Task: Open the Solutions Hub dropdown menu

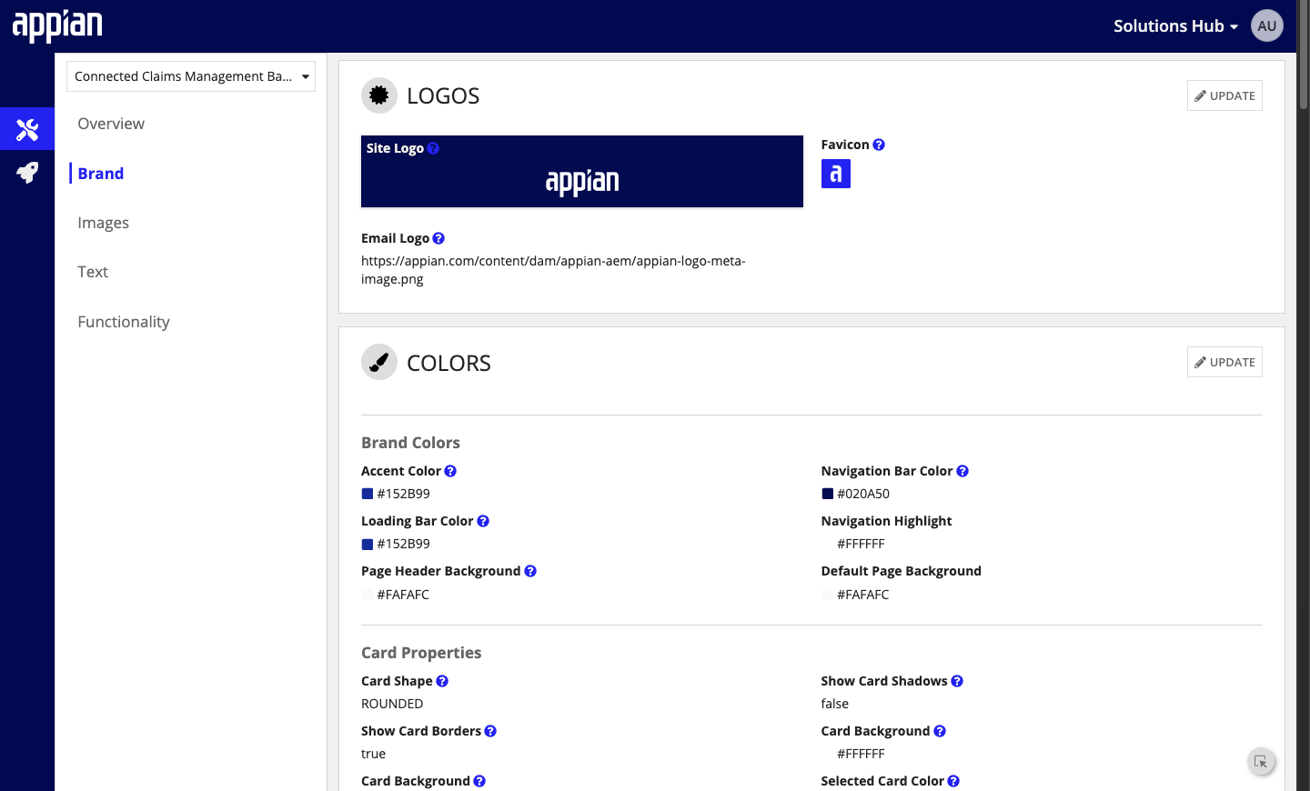Action: click(x=1175, y=26)
